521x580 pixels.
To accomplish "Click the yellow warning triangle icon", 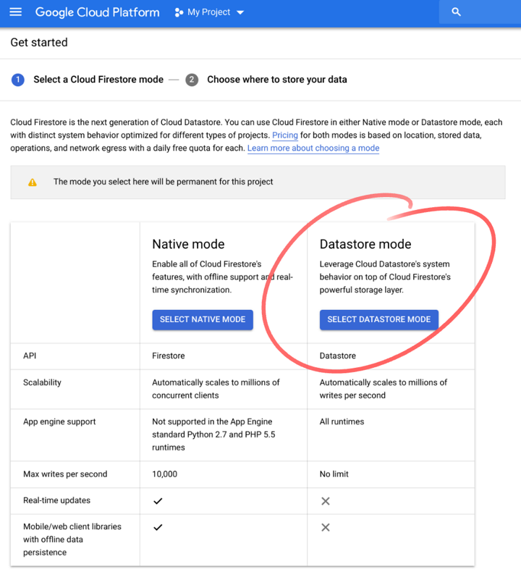I will (x=32, y=182).
